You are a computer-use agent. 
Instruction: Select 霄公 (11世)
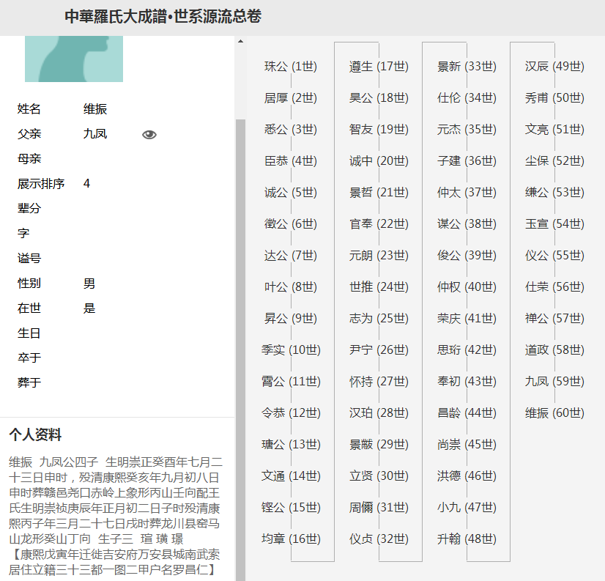point(291,382)
